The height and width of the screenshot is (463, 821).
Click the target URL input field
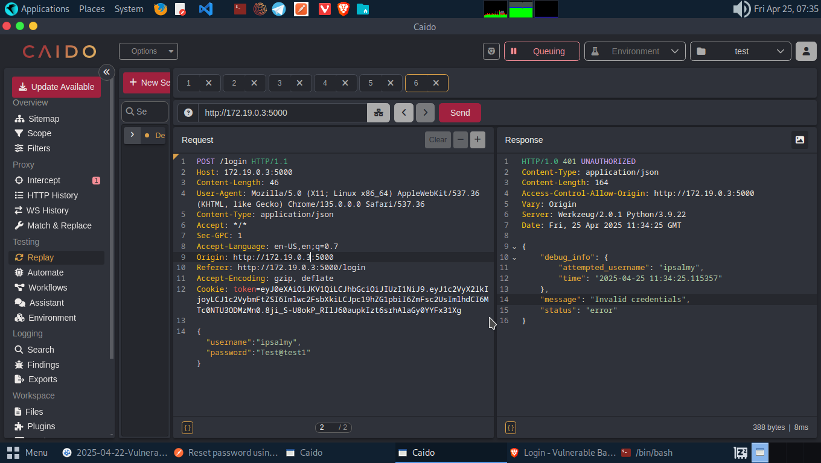coord(283,113)
